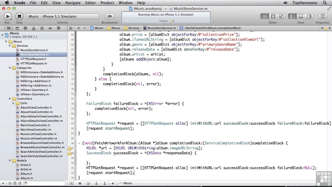Toggle the Breakpoints button in toolbar
Screen dimensions: 332x187
click(110, 16)
